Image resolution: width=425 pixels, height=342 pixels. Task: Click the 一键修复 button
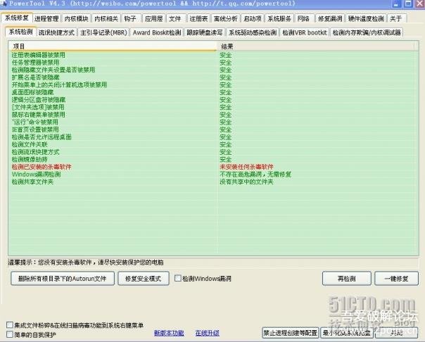[397, 279]
